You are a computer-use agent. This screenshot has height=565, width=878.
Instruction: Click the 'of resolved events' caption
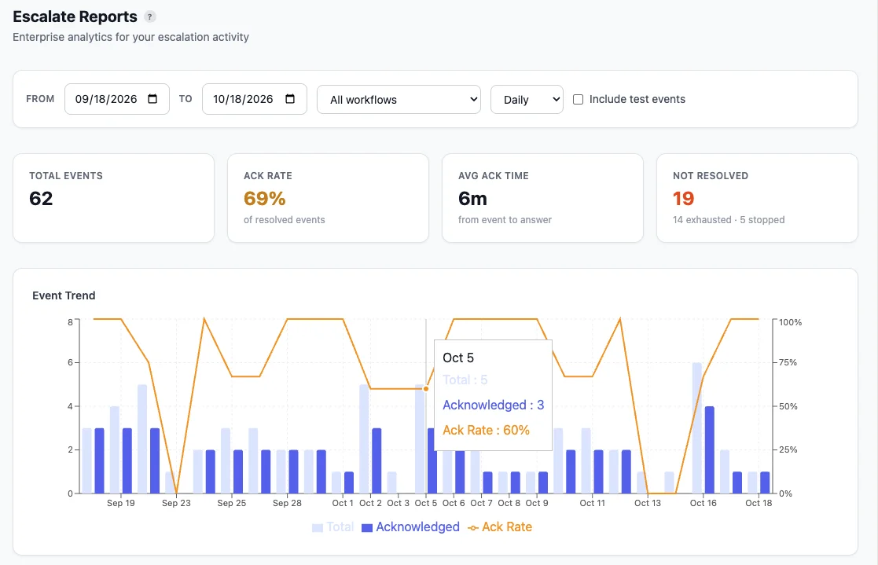click(x=284, y=220)
